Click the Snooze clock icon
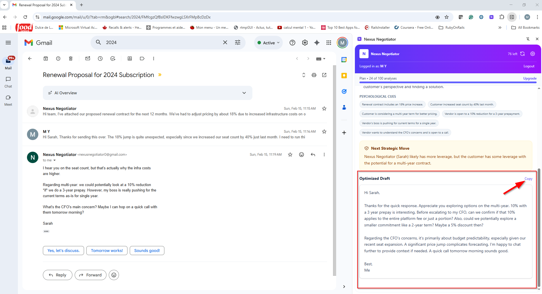Viewport: 542px width, 294px height. 100,59
